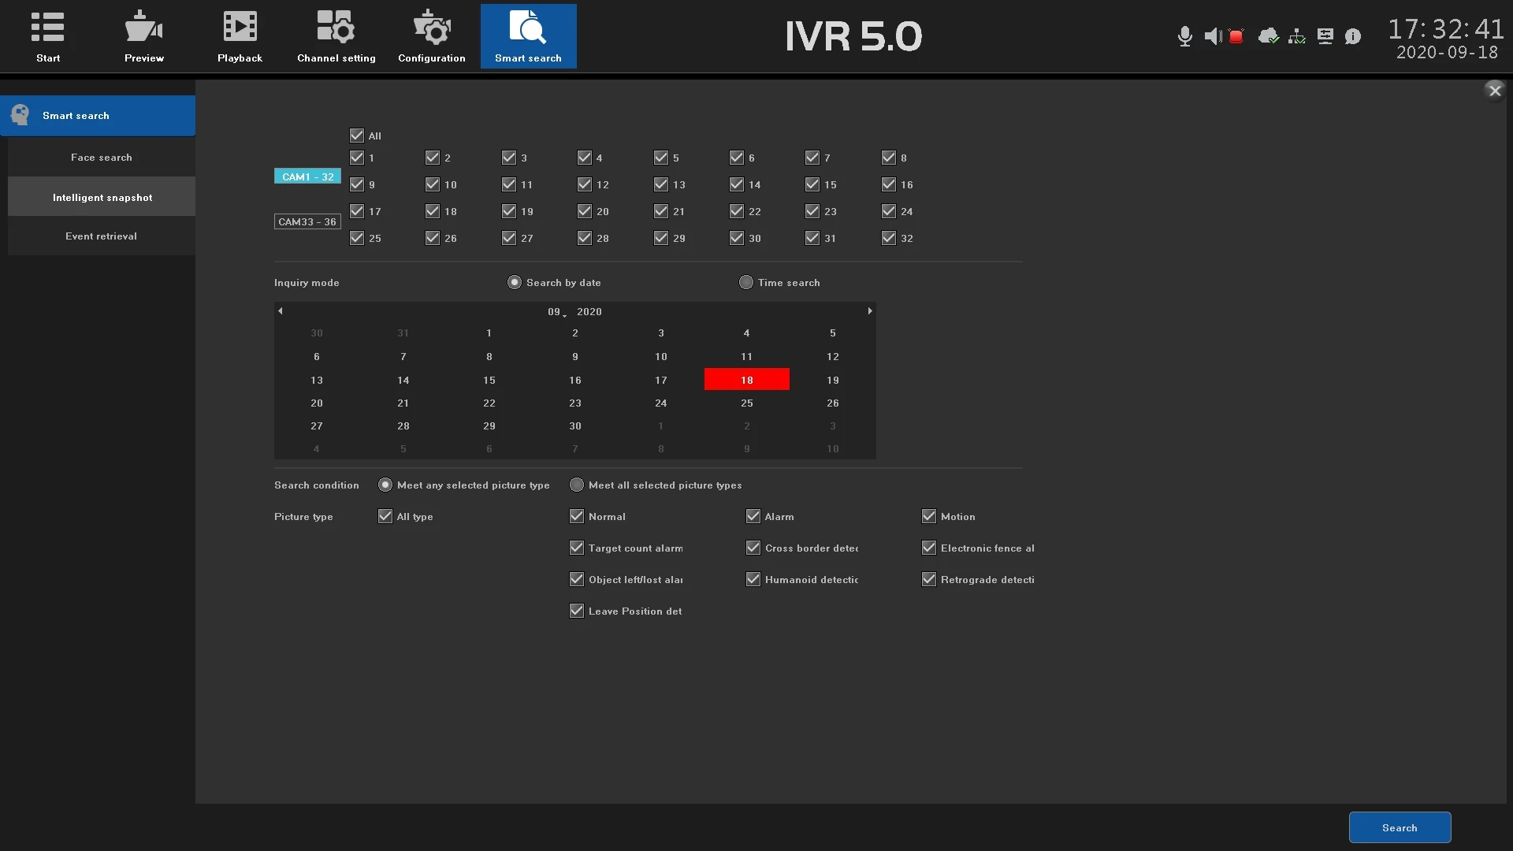This screenshot has width=1513, height=851.
Task: Select the Time search radio button
Action: coord(746,282)
